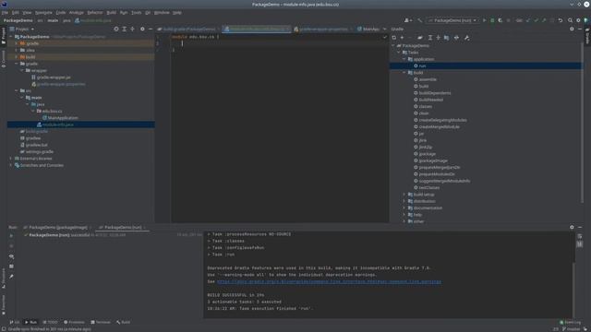591x332 pixels.
Task: Open Gradle build tool settings wrench
Action: pyautogui.click(x=466, y=38)
